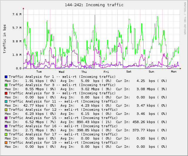188x156 pixels.
Task: Click the magenta swatch for Traffic Analysis 15
Action: 6,118
